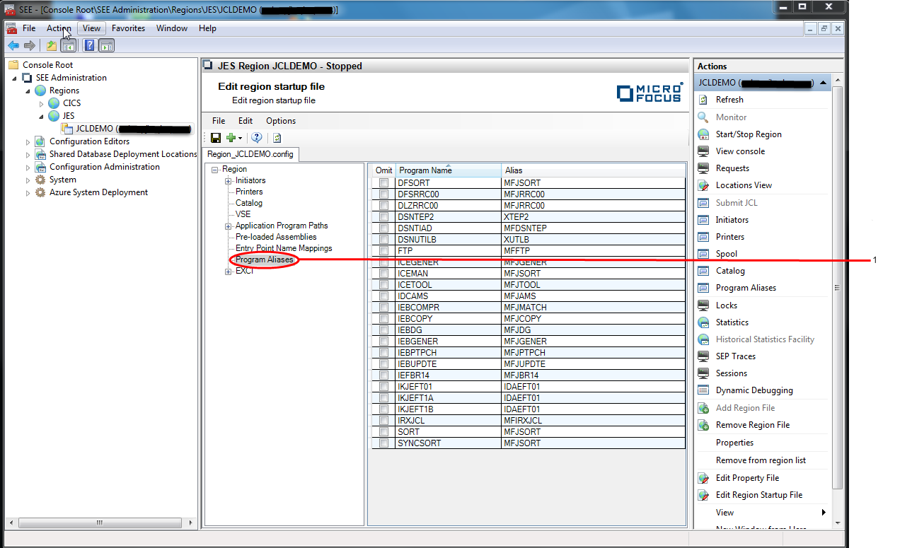Click the Start/Stop Region globe icon
The height and width of the screenshot is (548, 912).
click(x=703, y=134)
